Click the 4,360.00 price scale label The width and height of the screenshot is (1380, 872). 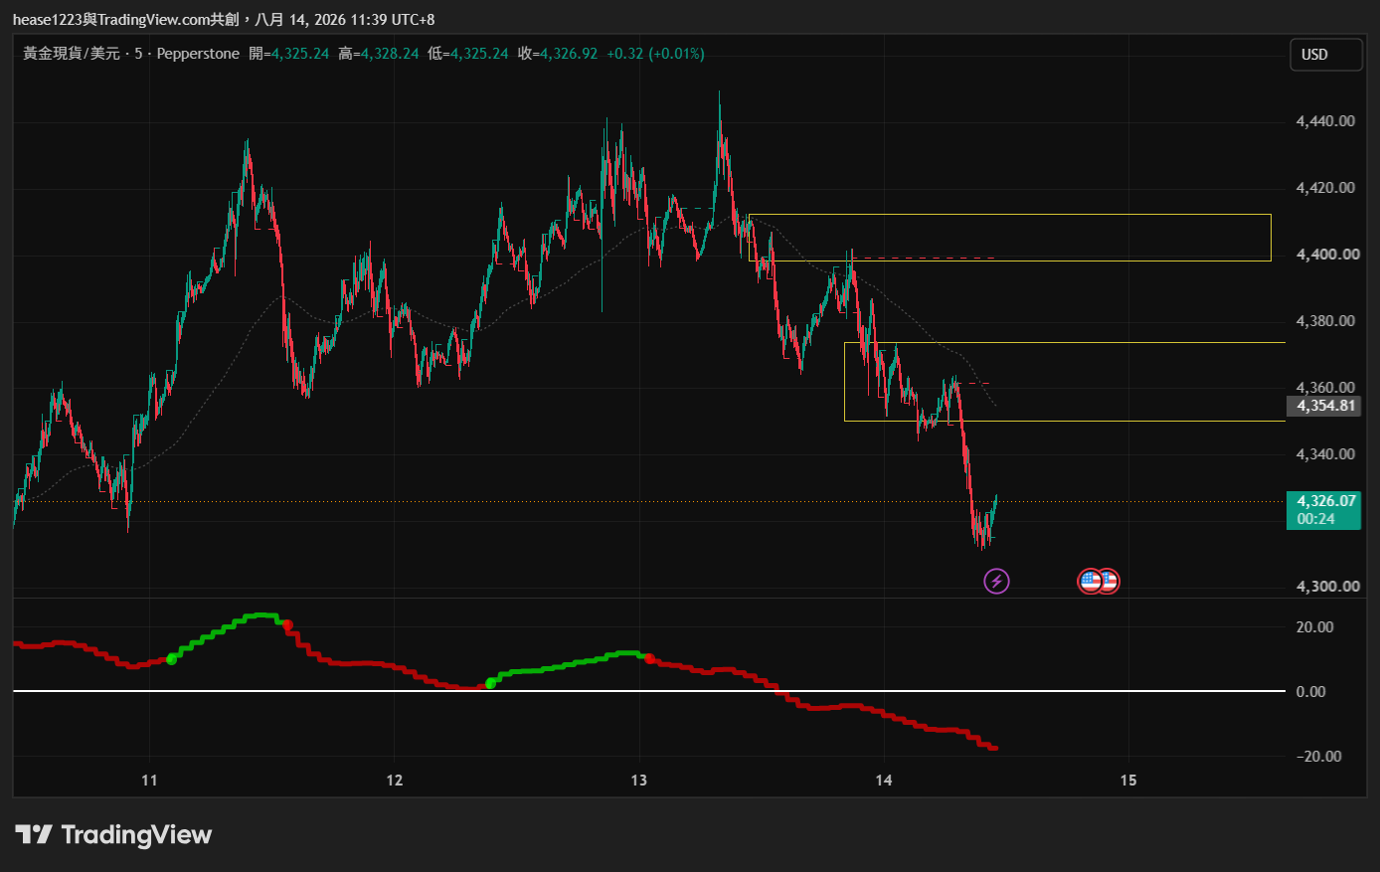[1325, 388]
